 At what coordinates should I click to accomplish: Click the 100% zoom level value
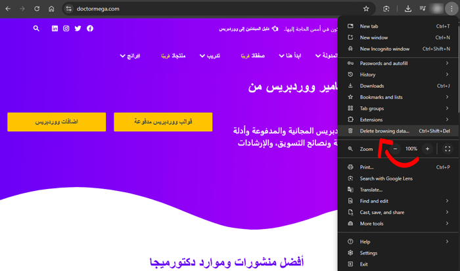(411, 149)
